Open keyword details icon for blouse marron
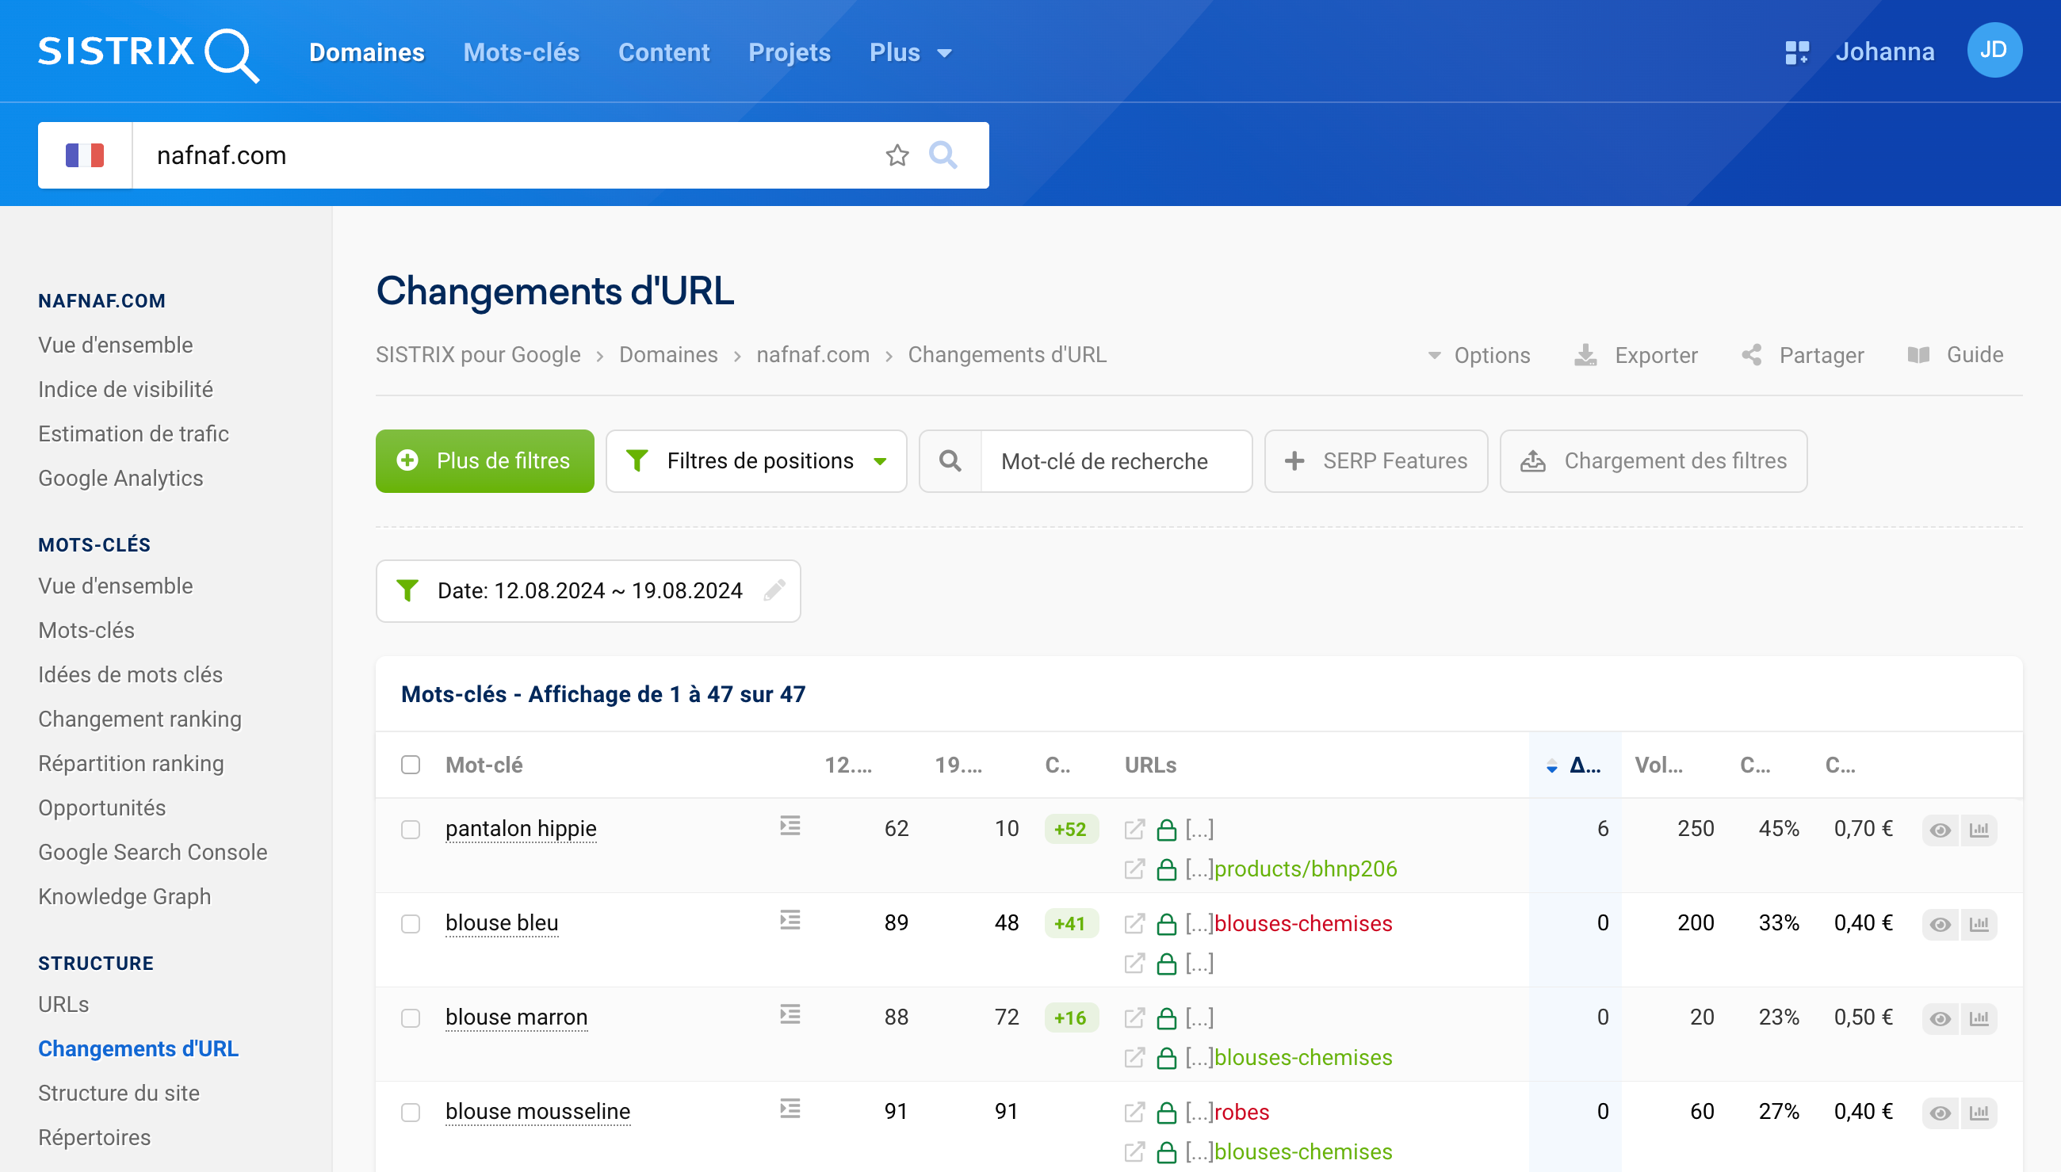The width and height of the screenshot is (2061, 1172). coord(790,1014)
